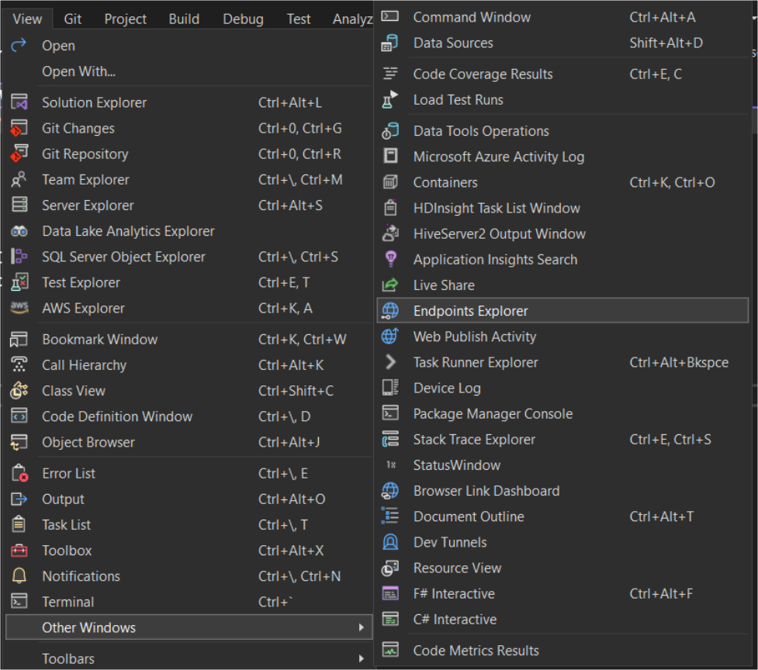
Task: Click the Git Changes icon
Action: [19, 128]
